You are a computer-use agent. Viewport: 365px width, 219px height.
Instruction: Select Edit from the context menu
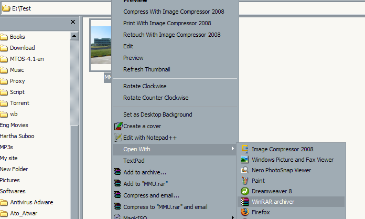click(x=128, y=46)
